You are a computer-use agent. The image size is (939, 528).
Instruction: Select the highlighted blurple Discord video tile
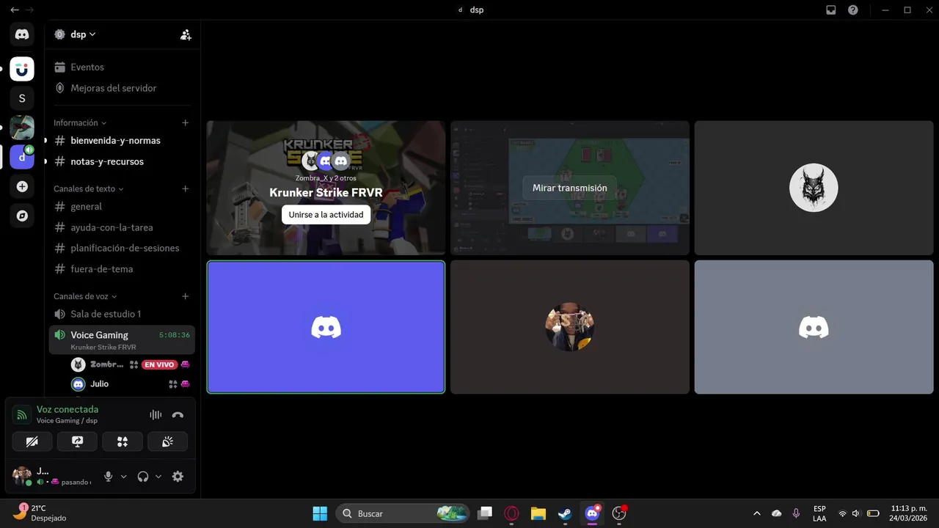pos(326,327)
